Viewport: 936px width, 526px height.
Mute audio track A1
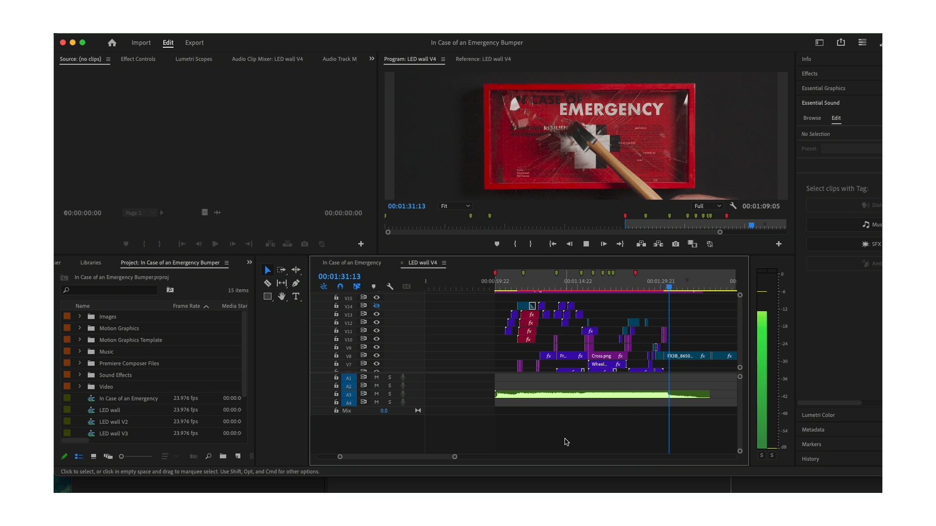point(376,377)
